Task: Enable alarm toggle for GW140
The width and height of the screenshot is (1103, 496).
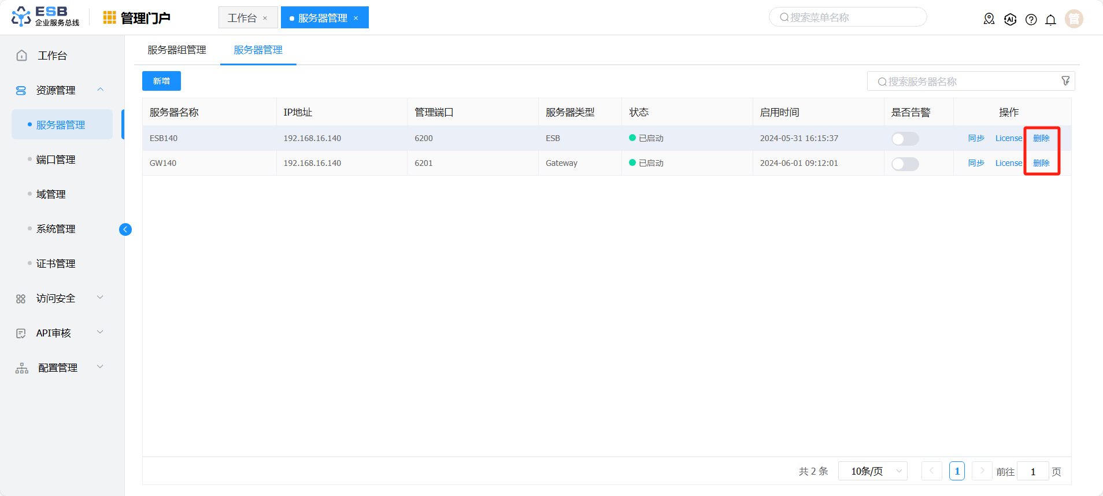Action: pos(905,164)
